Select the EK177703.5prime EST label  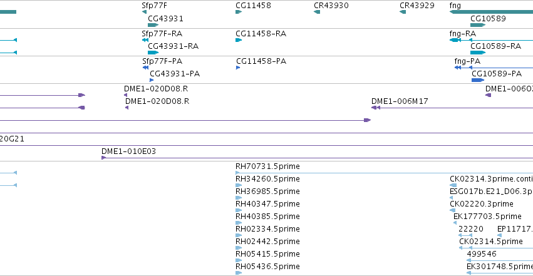(x=487, y=217)
